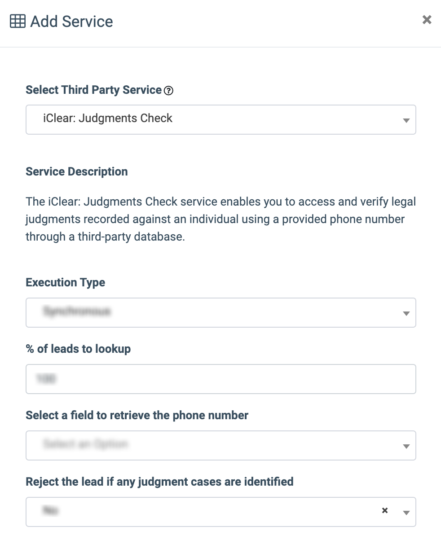This screenshot has width=441, height=544.
Task: Open the Execution Type dropdown
Action: 221,312
